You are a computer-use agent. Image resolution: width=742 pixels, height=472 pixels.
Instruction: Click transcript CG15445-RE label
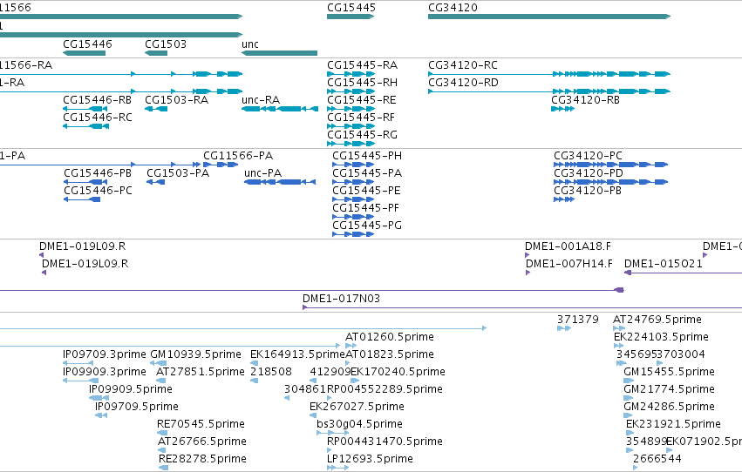[362, 100]
